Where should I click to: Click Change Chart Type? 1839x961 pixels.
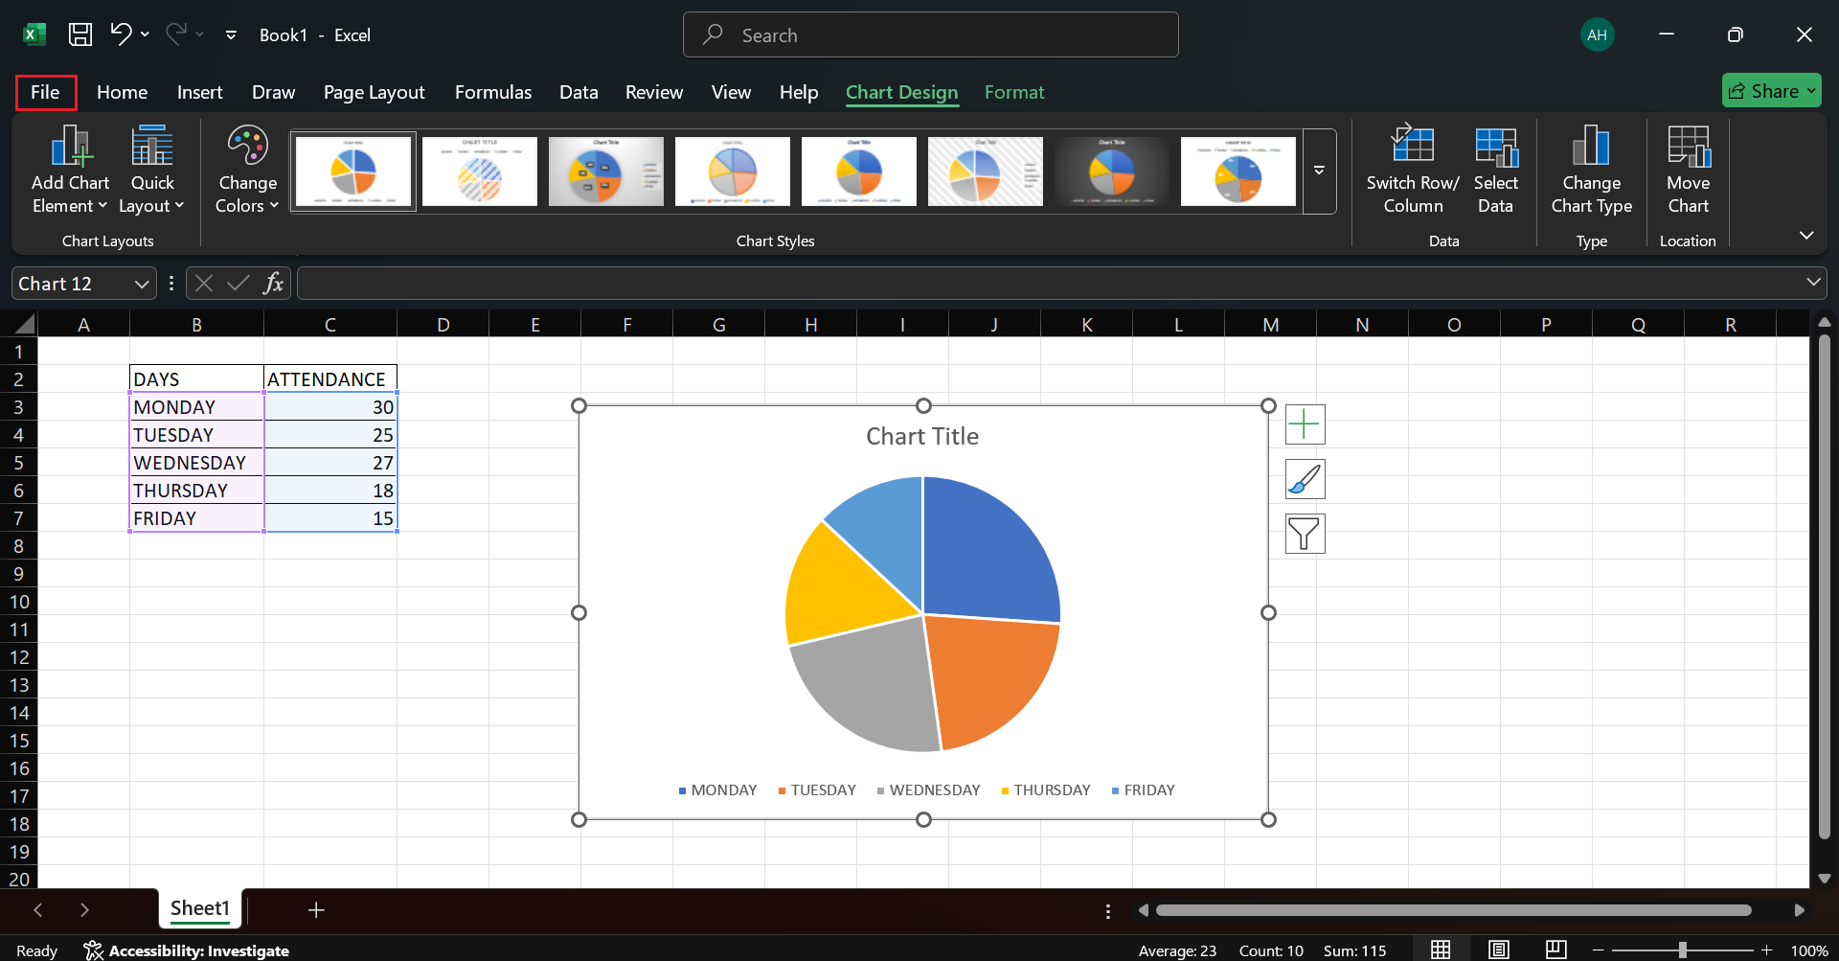(x=1590, y=170)
